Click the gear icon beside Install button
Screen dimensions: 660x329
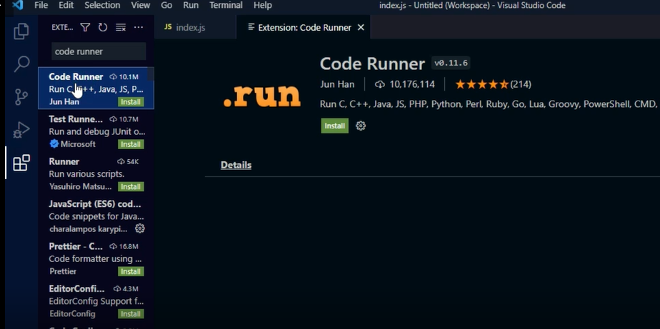click(x=361, y=126)
